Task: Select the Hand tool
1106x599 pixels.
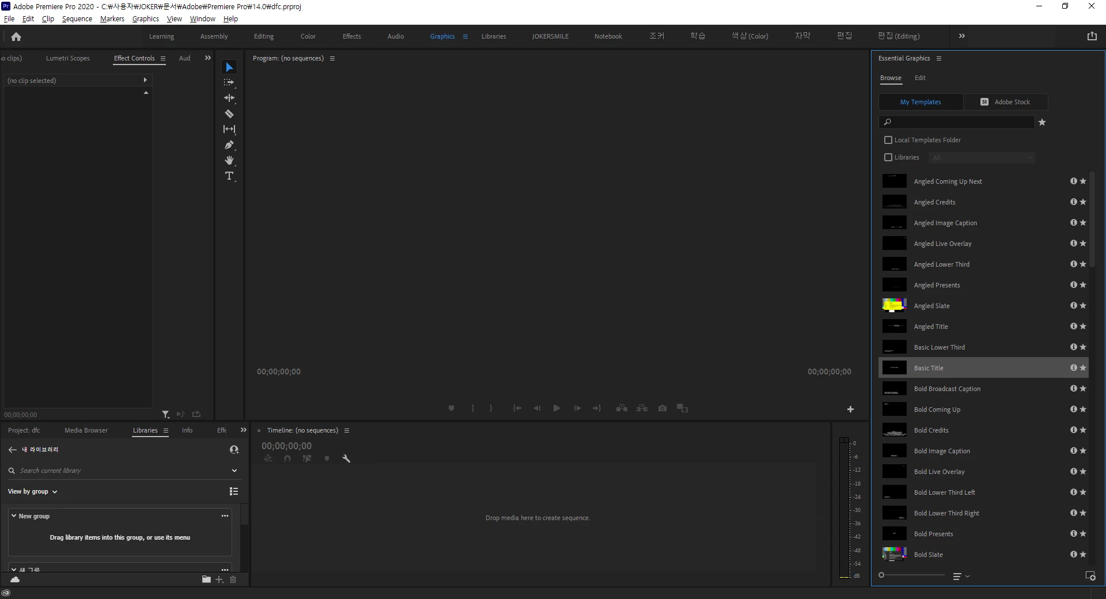Action: 229,161
